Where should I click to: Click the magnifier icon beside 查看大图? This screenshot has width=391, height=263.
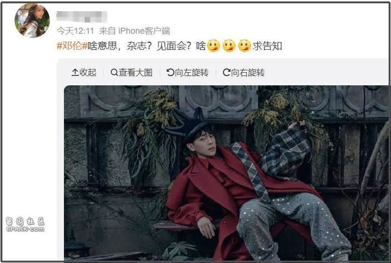tap(114, 73)
